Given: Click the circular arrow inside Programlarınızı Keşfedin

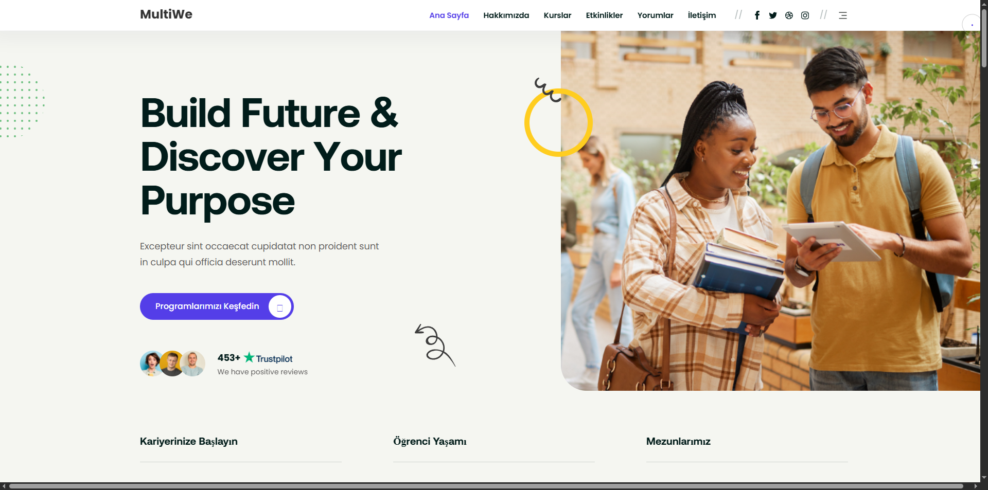Looking at the screenshot, I should (280, 306).
